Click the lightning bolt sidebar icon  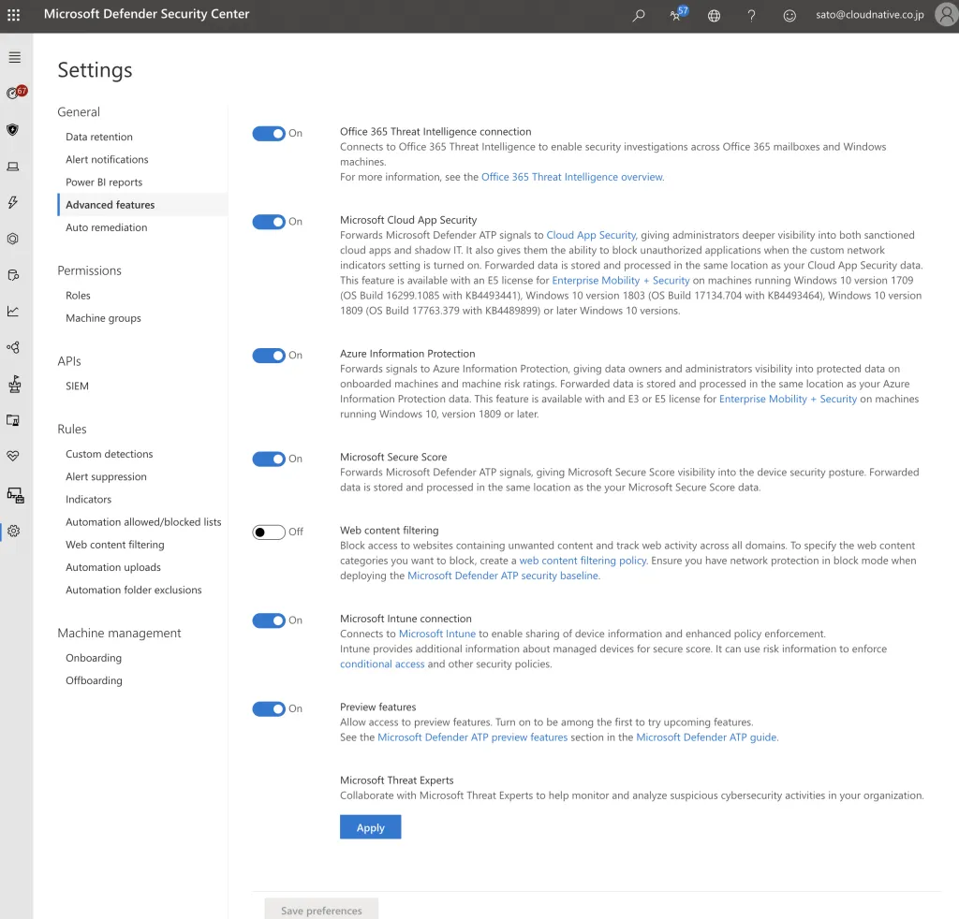coord(13,202)
